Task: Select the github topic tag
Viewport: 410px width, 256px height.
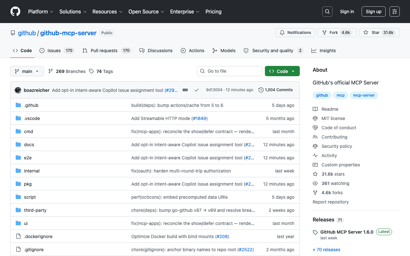Action: click(322, 95)
